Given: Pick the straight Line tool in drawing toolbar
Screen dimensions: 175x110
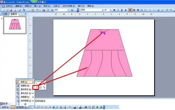Looking at the screenshot, I should (x=31, y=107).
